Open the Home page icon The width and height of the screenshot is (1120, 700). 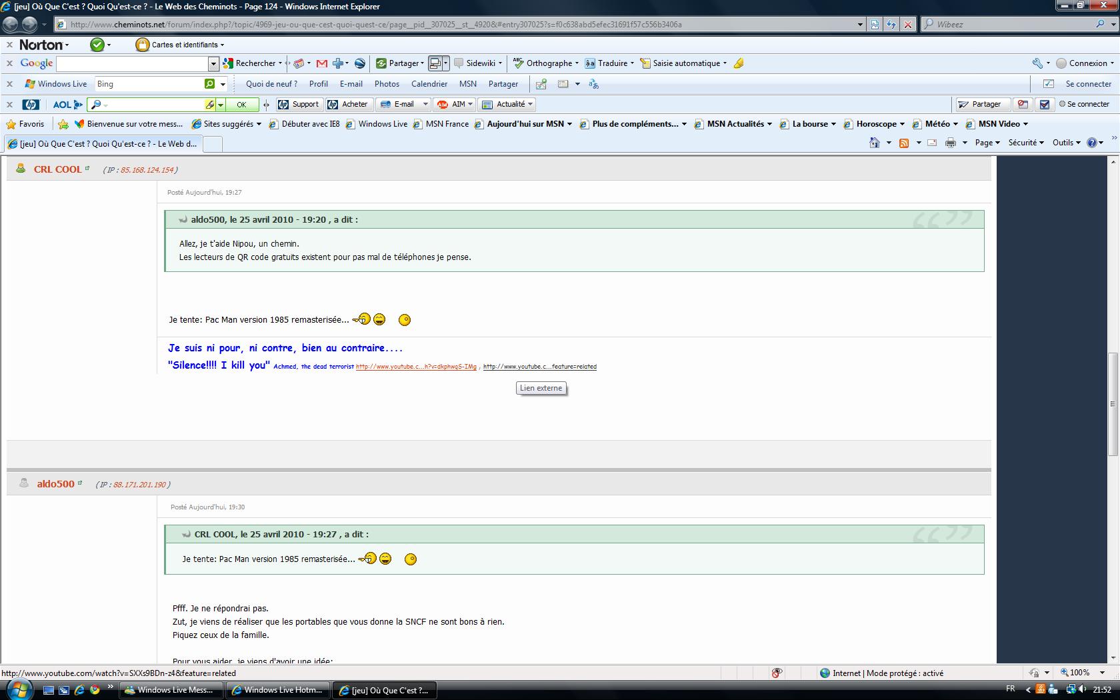[874, 143]
